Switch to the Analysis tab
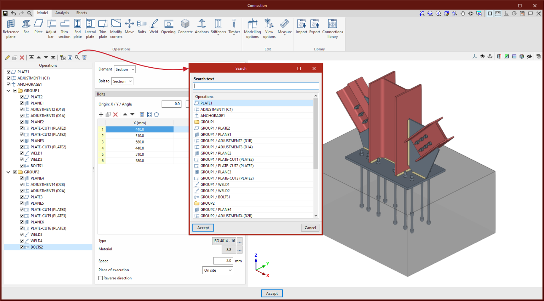Viewport: 544px width, 301px height. [62, 13]
